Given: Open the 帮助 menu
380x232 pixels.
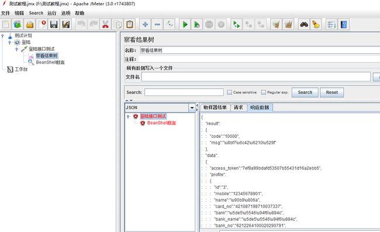Looking at the screenshot, I should (80, 13).
